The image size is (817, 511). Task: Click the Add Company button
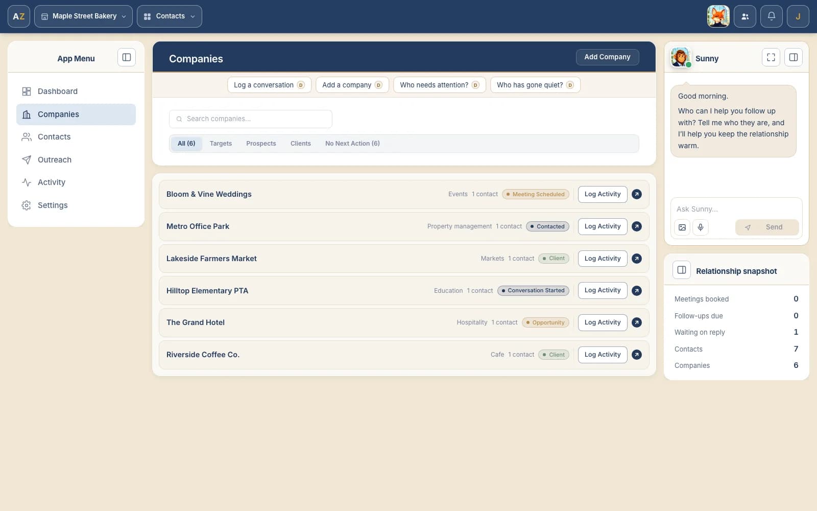tap(607, 57)
